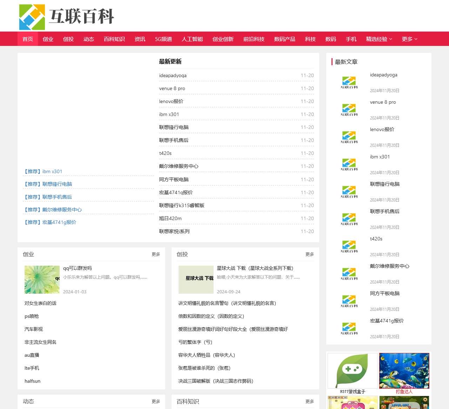Open the sidebar thumbnail icon beside ibm x301
The width and height of the screenshot is (449, 409).
tap(349, 165)
